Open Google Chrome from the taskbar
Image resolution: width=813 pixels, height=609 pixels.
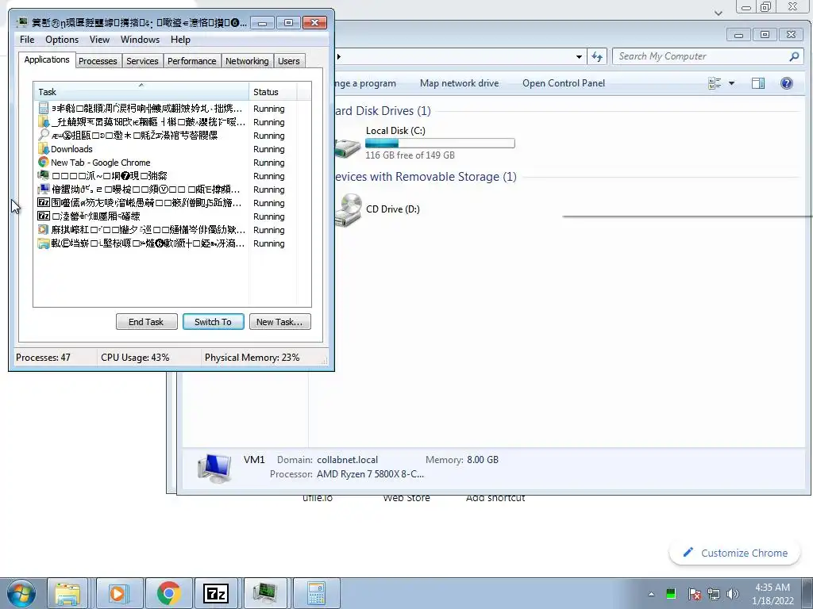(168, 593)
